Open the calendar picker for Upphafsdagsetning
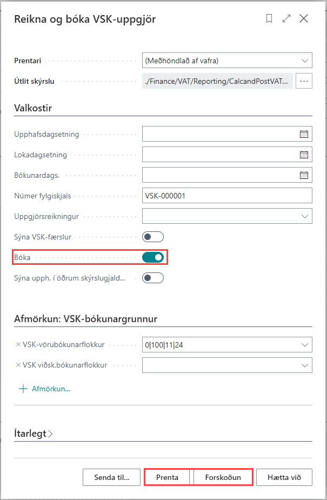The height and width of the screenshot is (500, 327). tap(304, 134)
